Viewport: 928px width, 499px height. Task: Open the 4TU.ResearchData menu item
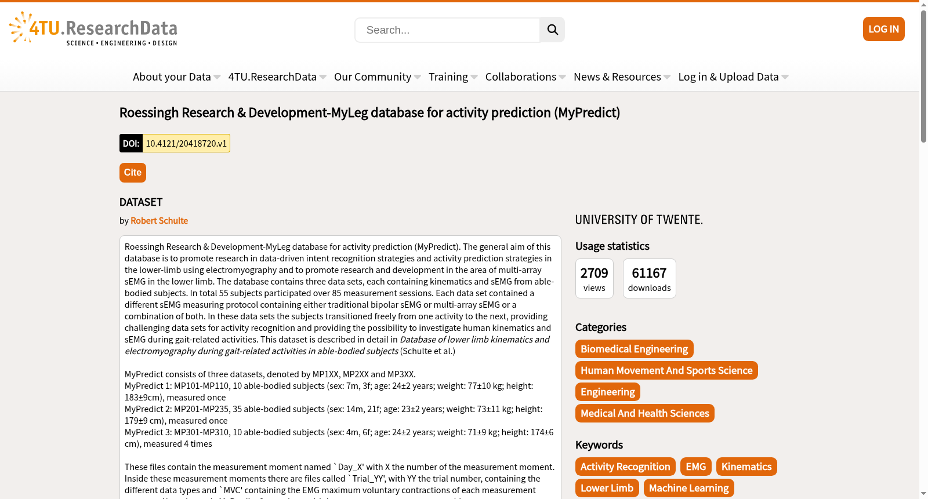click(273, 77)
